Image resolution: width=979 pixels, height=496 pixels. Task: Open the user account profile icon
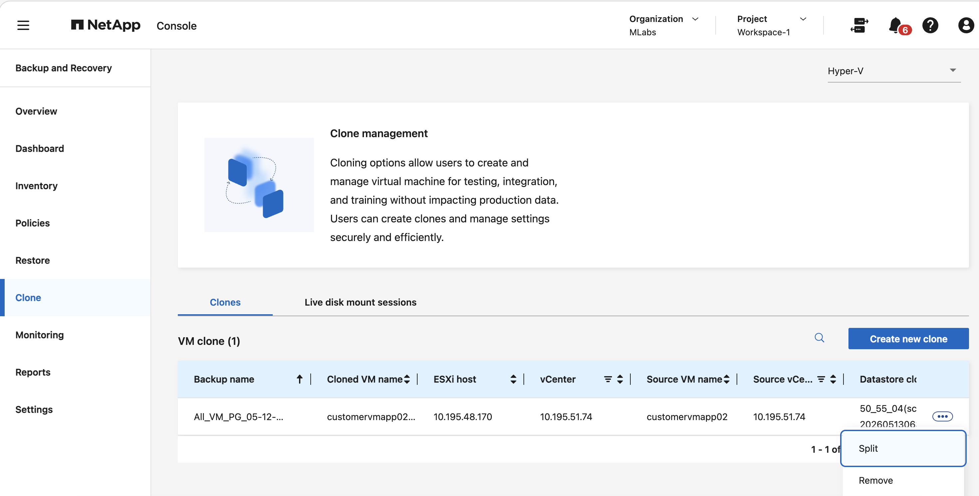point(966,25)
